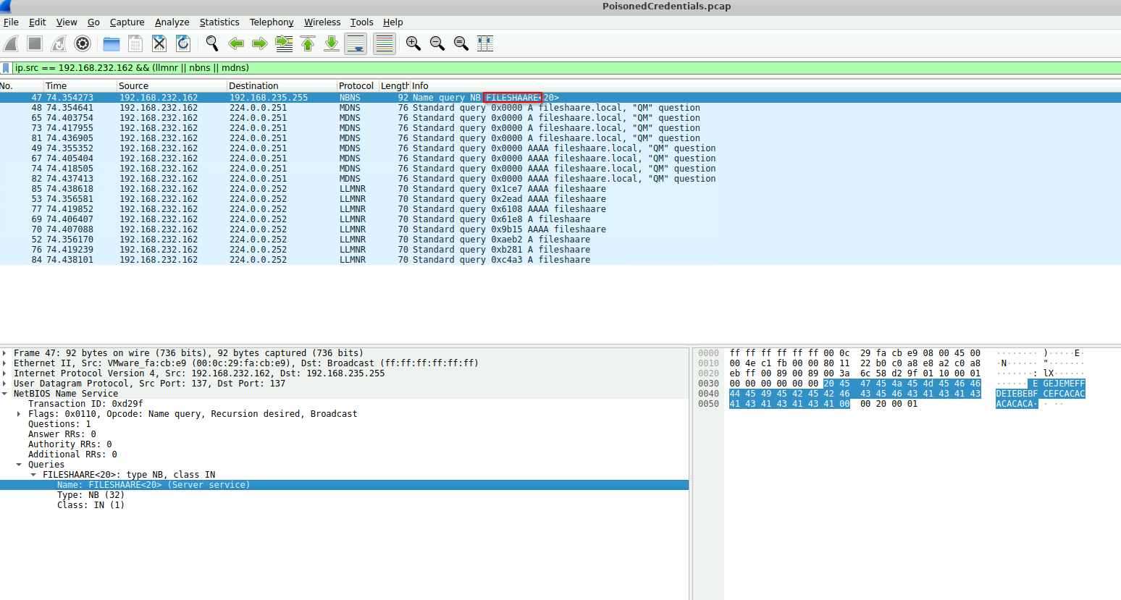Open the Statistics menu
Viewport: 1121px width, 600px height.
[x=219, y=22]
